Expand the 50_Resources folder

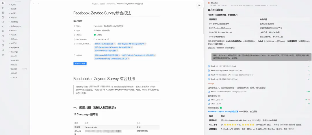tap(9, 26)
